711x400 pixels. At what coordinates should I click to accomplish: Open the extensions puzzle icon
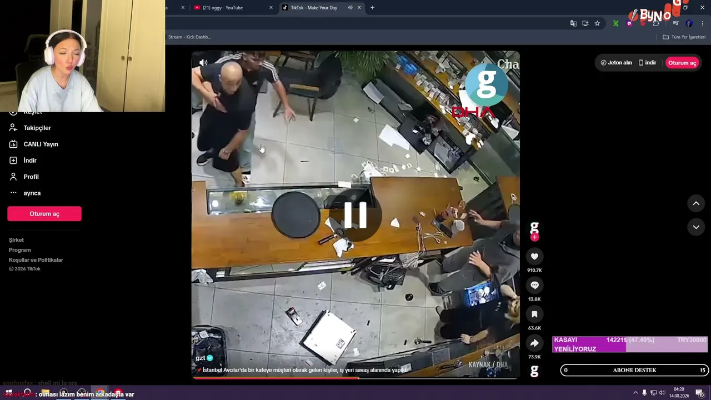[x=656, y=23]
